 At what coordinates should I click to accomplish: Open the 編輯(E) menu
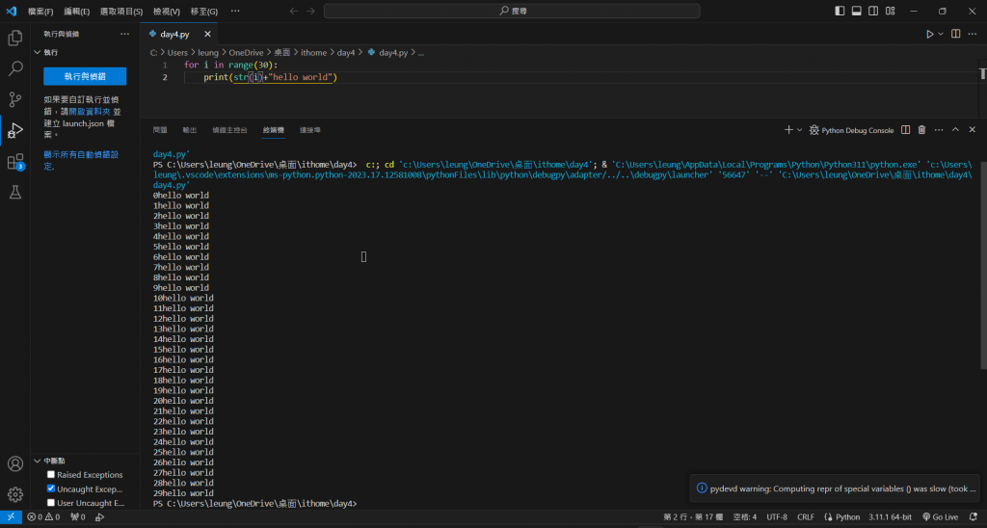click(77, 12)
